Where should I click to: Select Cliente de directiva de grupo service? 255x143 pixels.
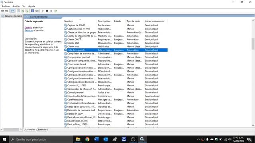(x=81, y=33)
